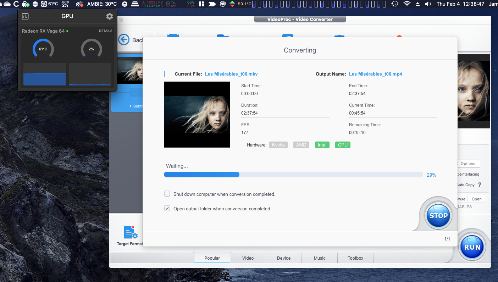Expand the Radeon RX Vega 64 DETAILS
This screenshot has height=282, width=498.
tap(105, 31)
